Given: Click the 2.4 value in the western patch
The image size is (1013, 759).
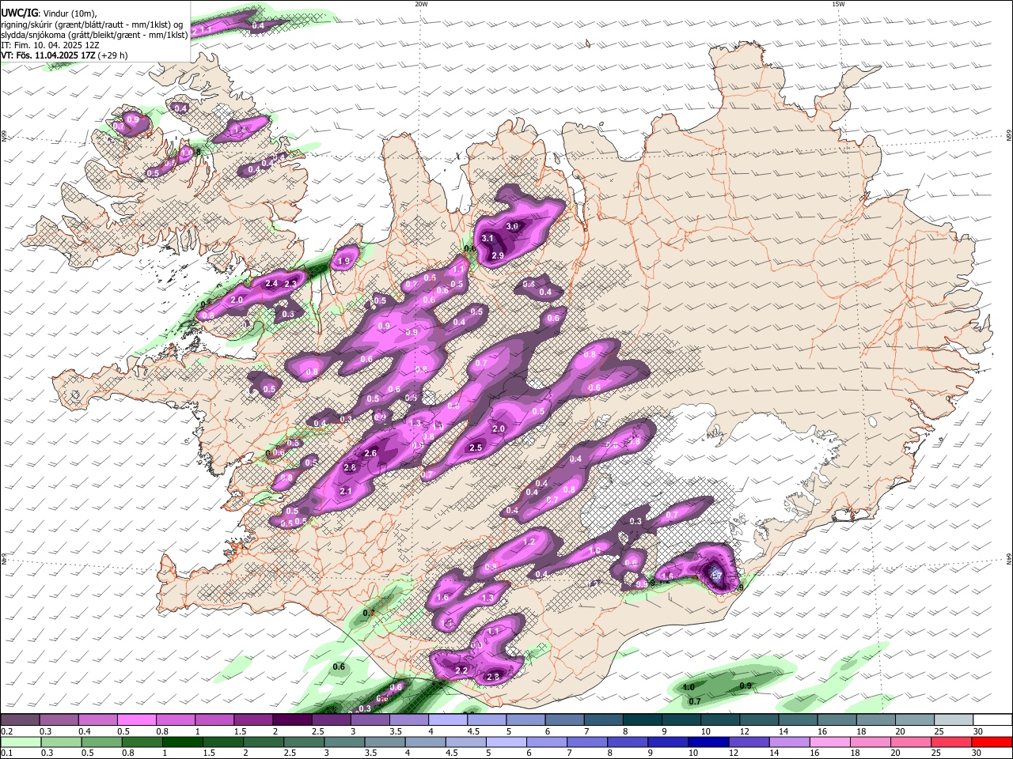Looking at the screenshot, I should [x=271, y=283].
